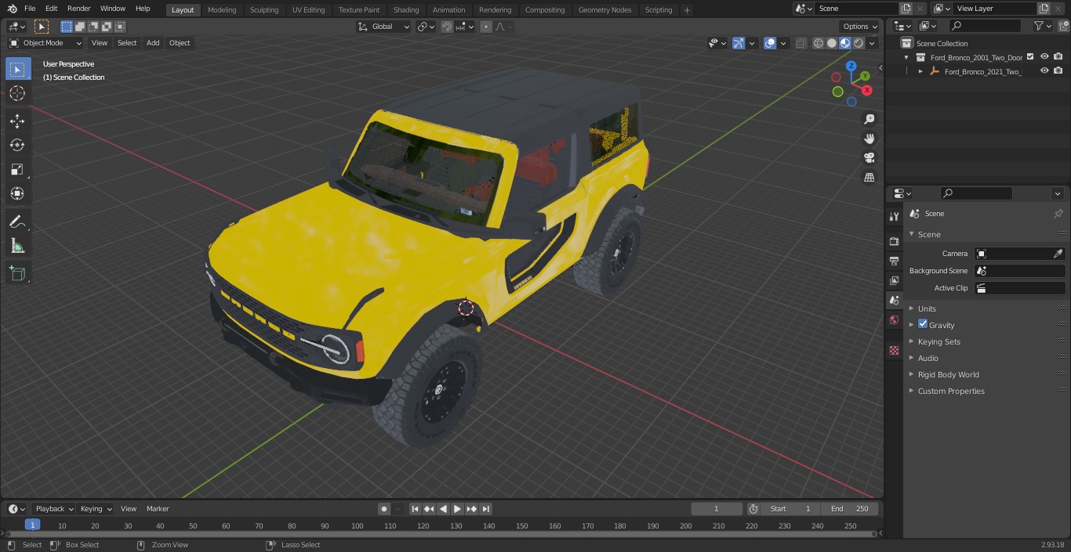Toggle the Gravity checkbox
This screenshot has width=1071, height=552.
tap(923, 324)
